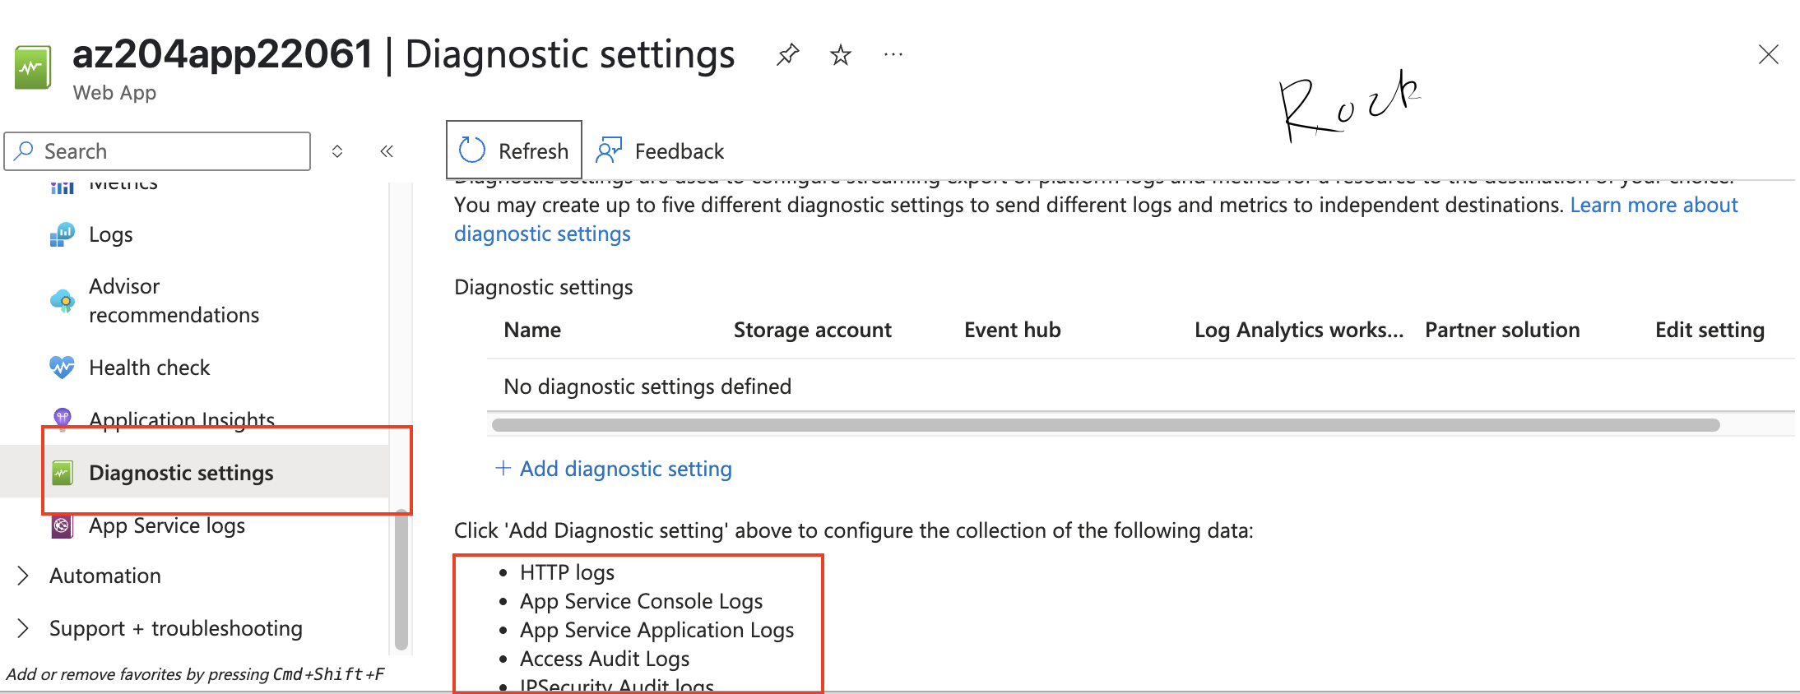Open Advisor recommendations
This screenshot has height=694, width=1800.
[x=174, y=300]
